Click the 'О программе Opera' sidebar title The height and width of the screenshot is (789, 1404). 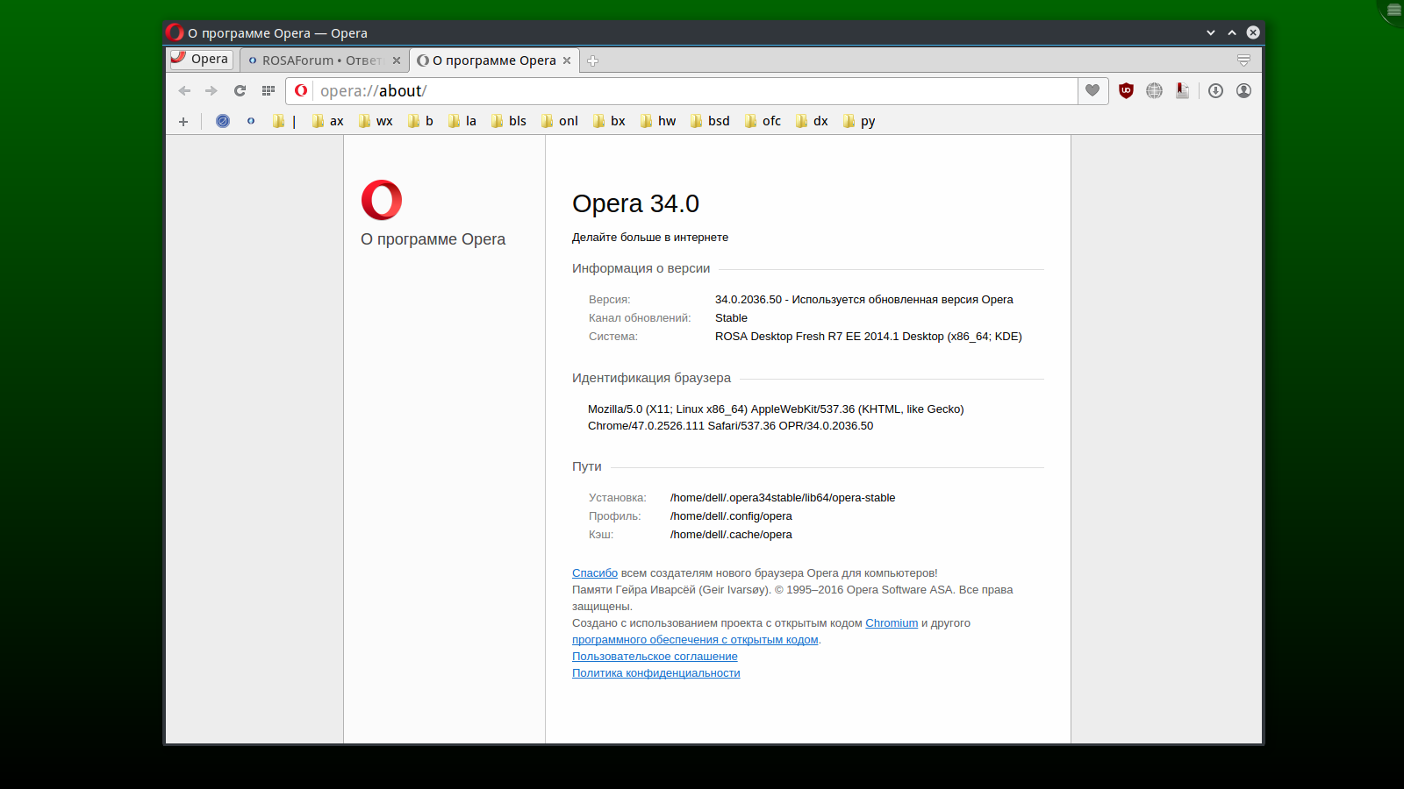(433, 239)
